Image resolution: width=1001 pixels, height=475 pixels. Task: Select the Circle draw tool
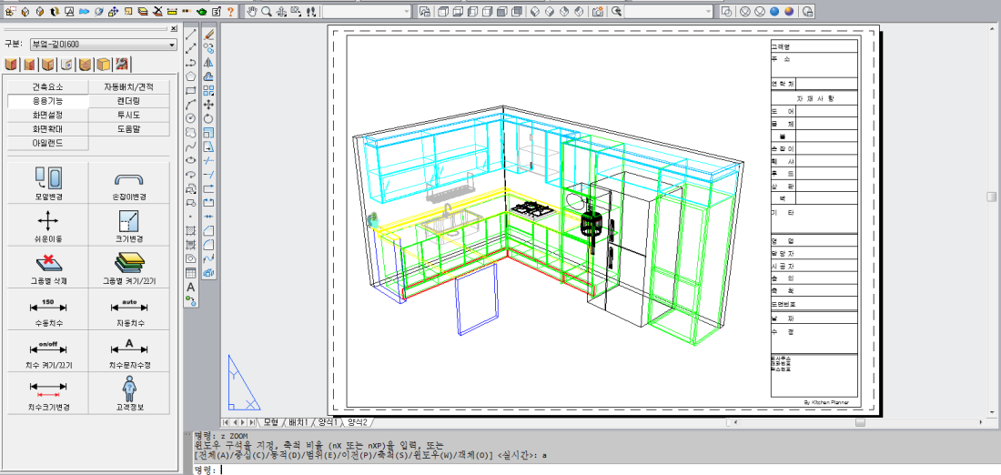click(x=190, y=118)
